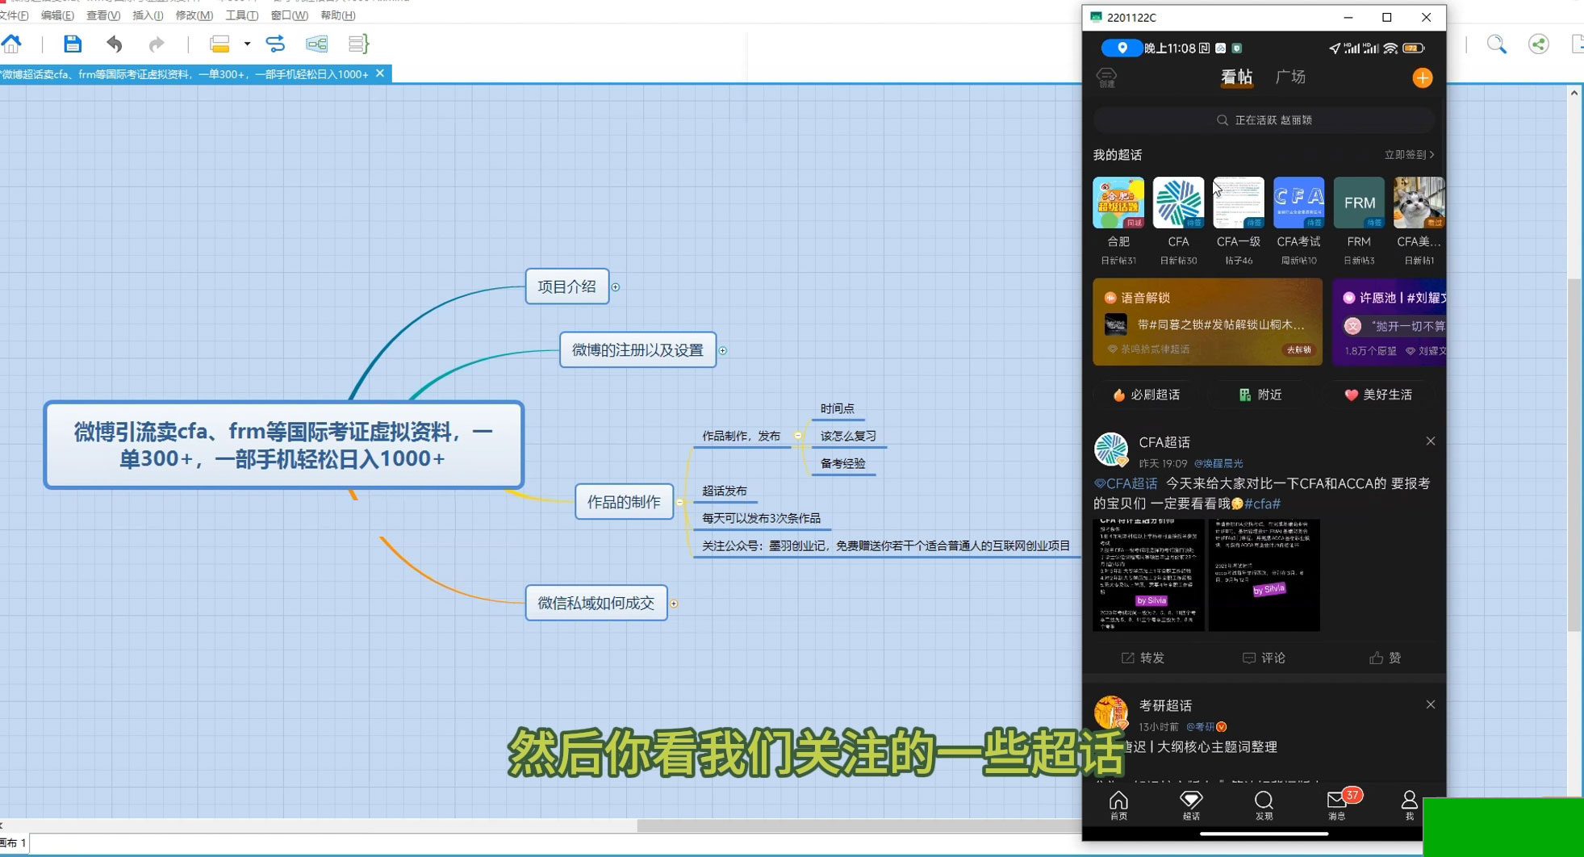This screenshot has height=857, width=1584.
Task: Dismiss the CFA超话 post with X
Action: [x=1430, y=441]
